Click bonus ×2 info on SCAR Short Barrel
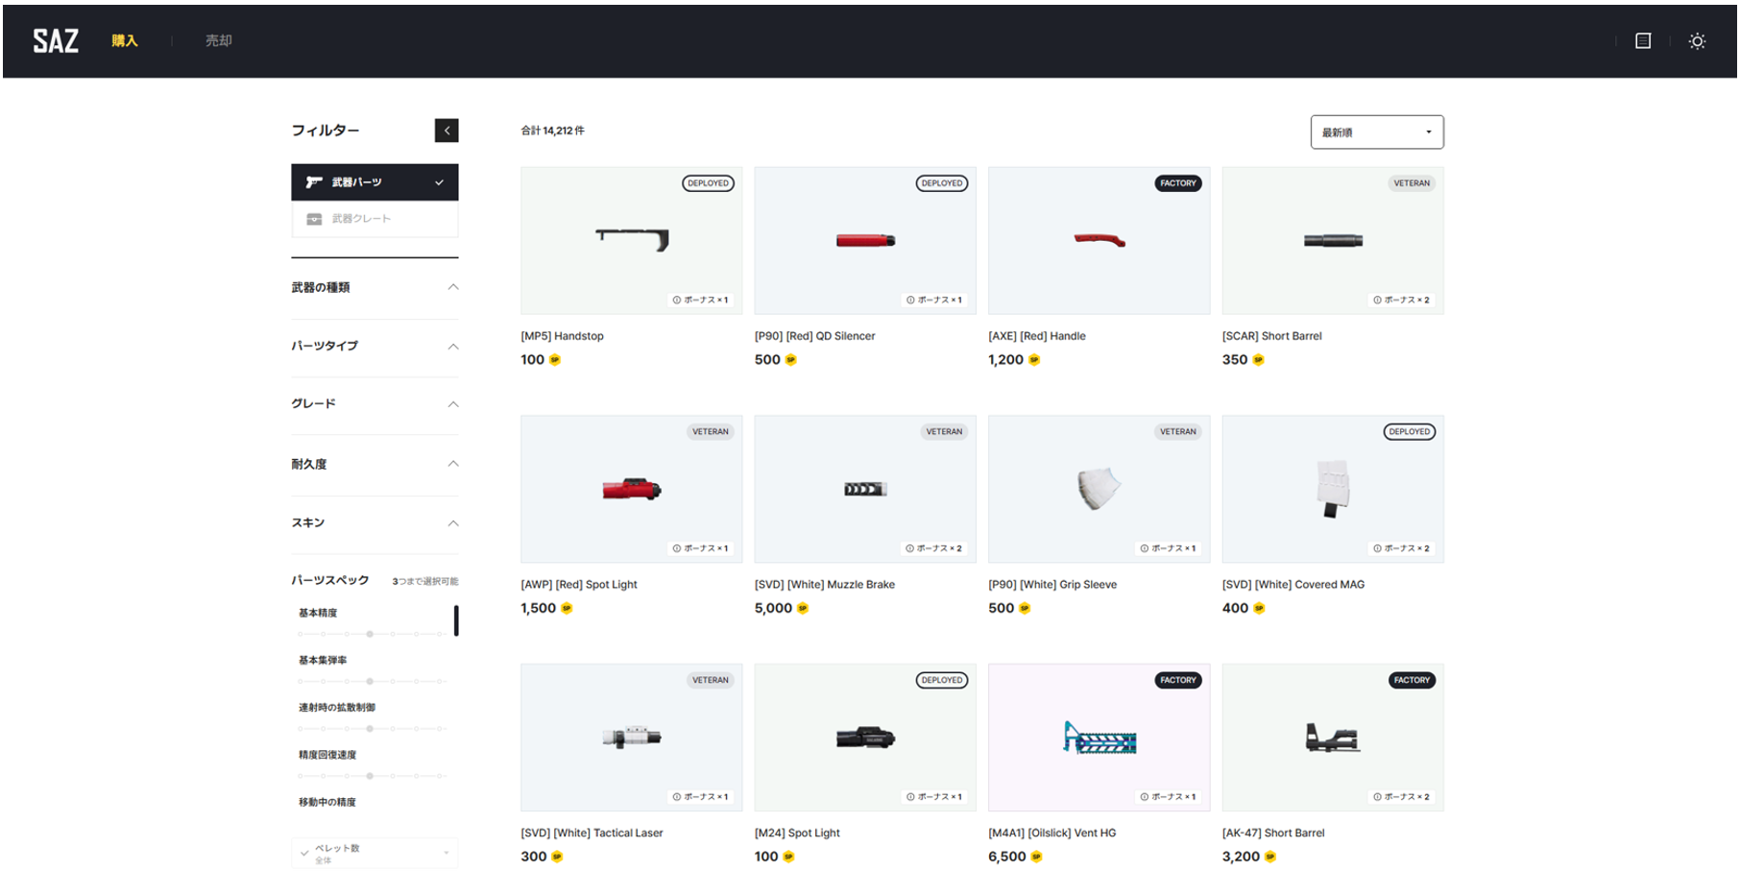Image resolution: width=1740 pixels, height=871 pixels. click(1402, 301)
